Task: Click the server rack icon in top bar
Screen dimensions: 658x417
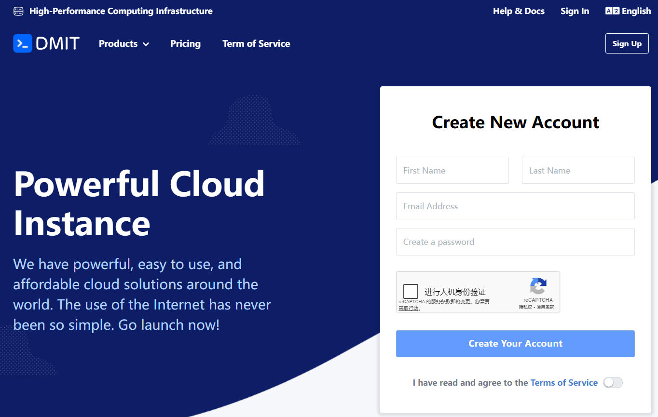Action: point(18,11)
